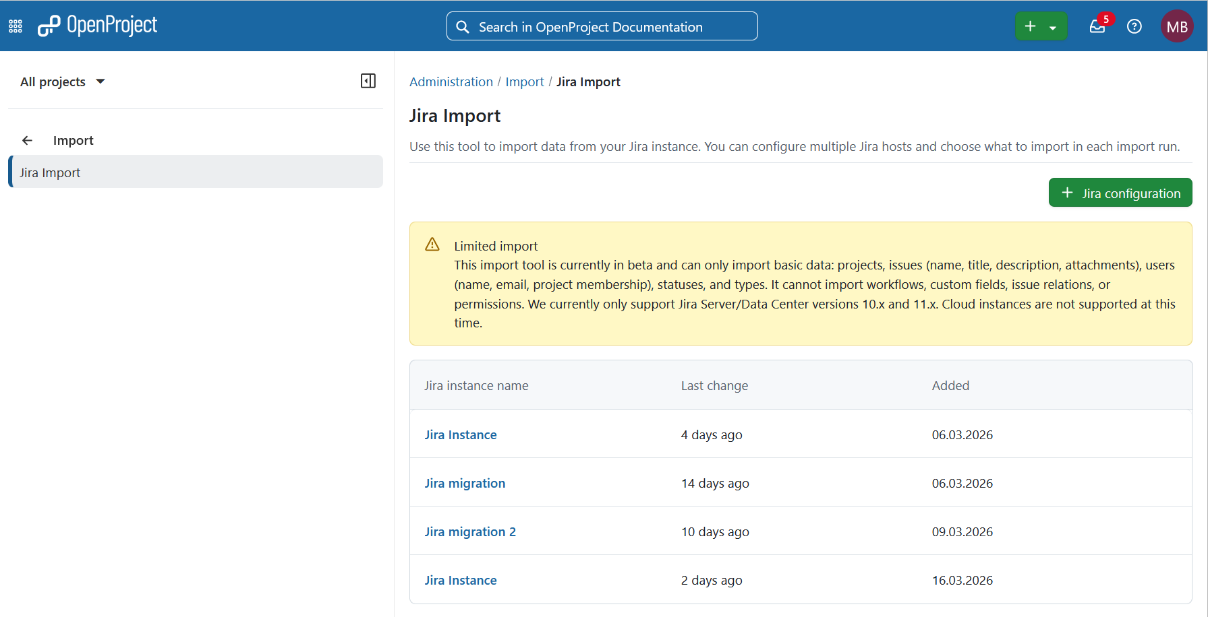Image resolution: width=1208 pixels, height=617 pixels.
Task: Click the red badge showing 5 notifications
Action: [1106, 18]
